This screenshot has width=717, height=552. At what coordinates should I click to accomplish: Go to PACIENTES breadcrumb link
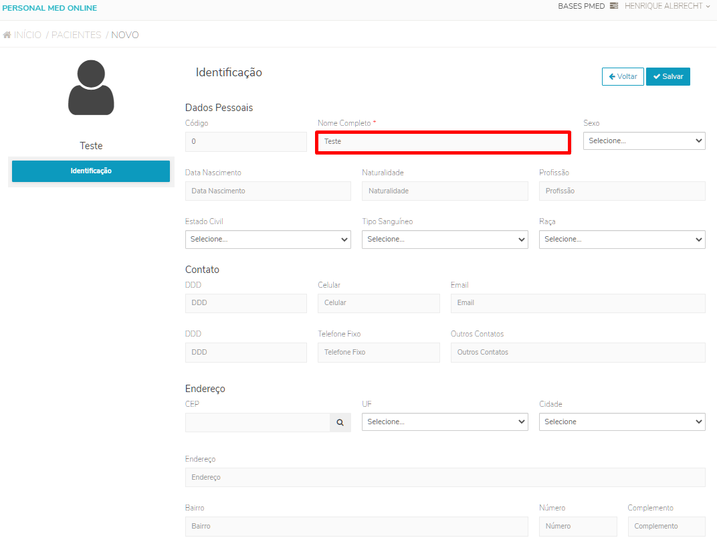pyautogui.click(x=76, y=35)
